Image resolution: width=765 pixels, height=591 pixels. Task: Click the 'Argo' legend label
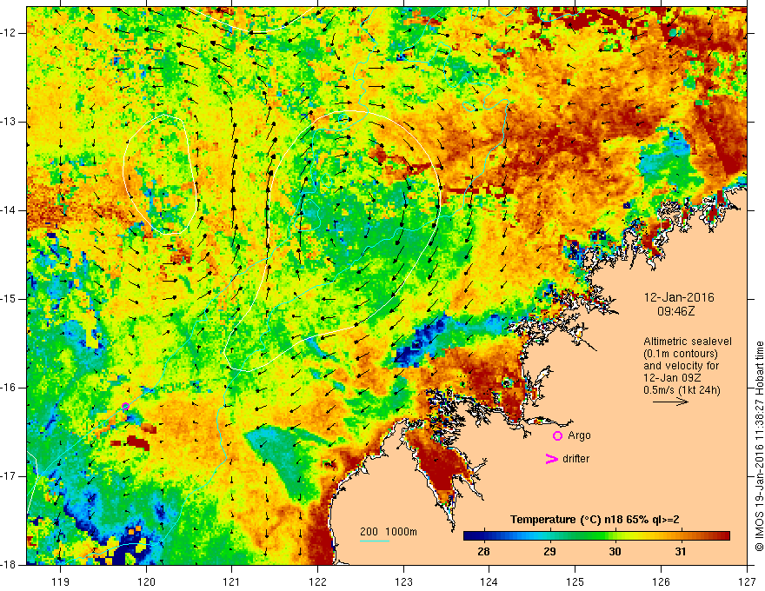[x=579, y=435]
